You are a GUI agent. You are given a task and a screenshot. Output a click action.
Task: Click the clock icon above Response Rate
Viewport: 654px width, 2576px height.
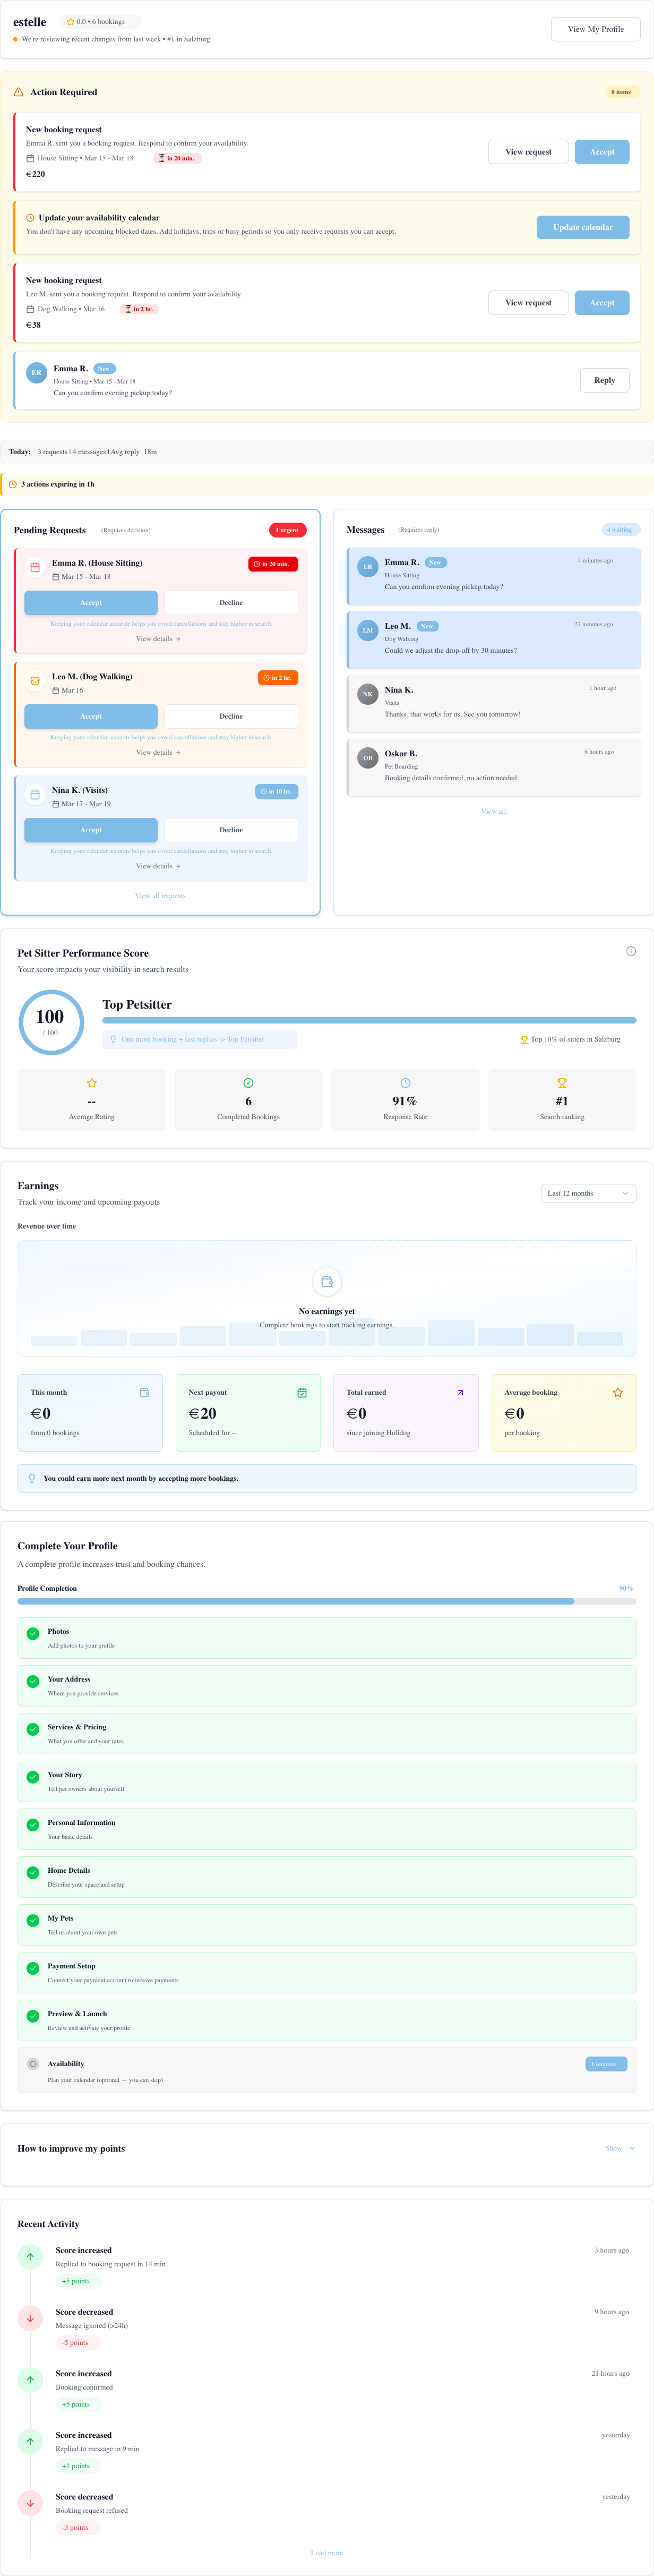click(x=405, y=1083)
